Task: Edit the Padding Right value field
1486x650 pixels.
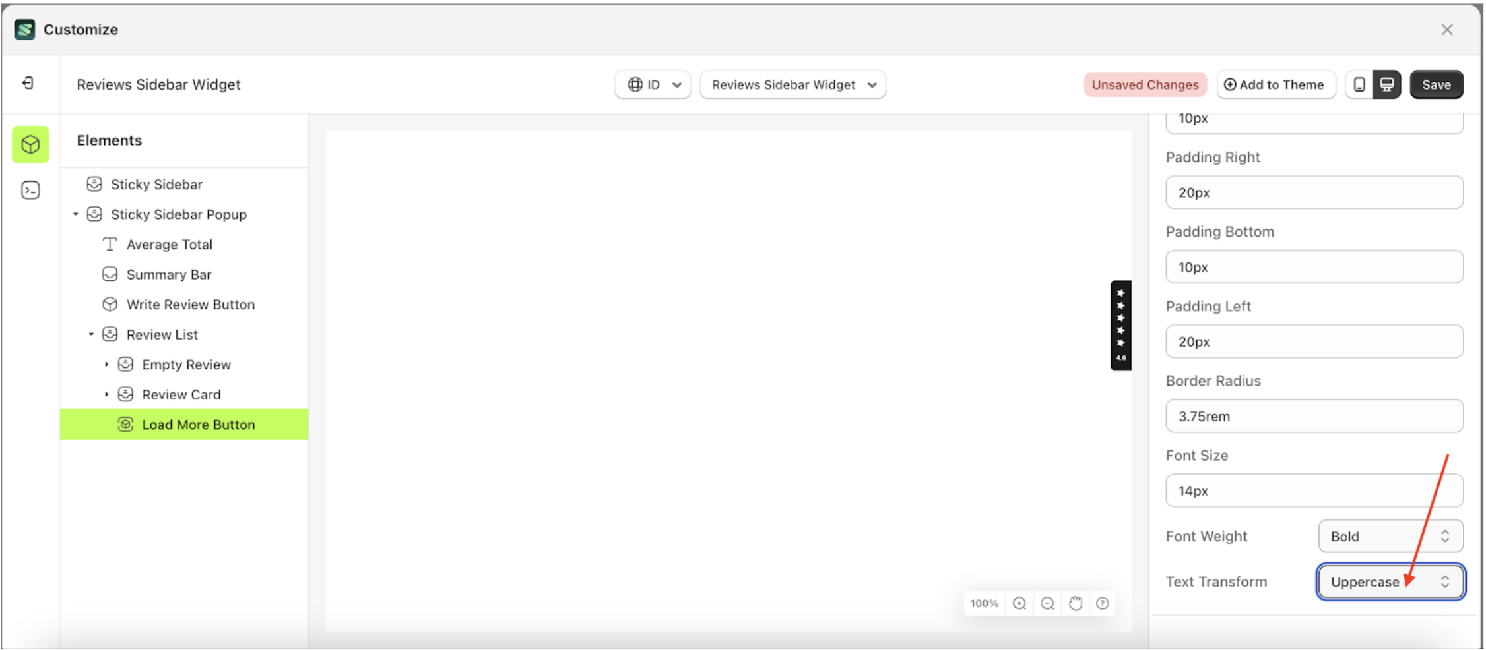Action: [x=1313, y=192]
